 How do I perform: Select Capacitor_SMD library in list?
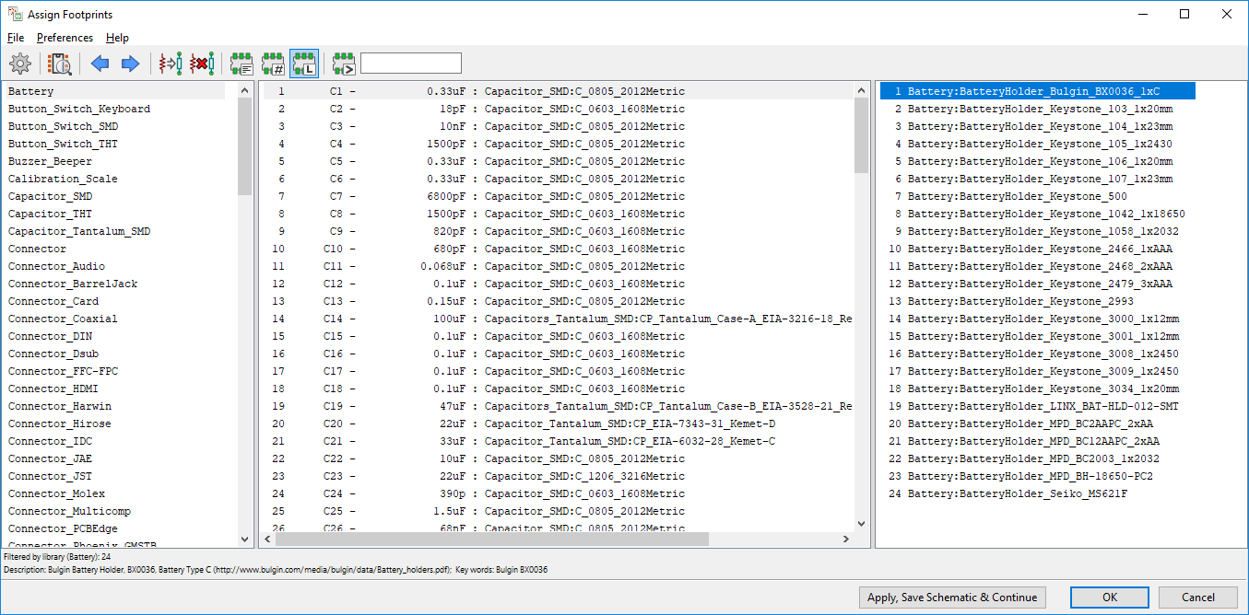pos(50,196)
